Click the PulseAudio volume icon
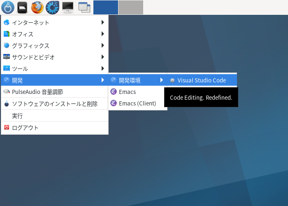 [7, 91]
